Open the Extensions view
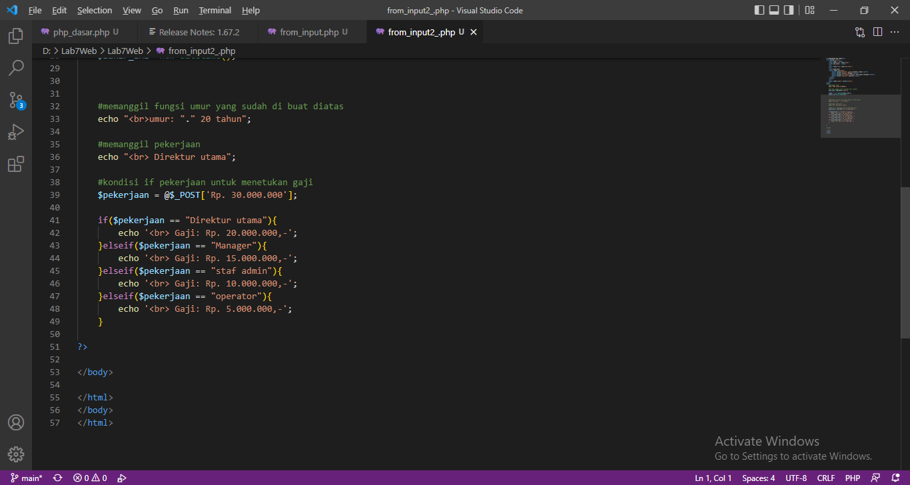This screenshot has width=910, height=485. (16, 164)
